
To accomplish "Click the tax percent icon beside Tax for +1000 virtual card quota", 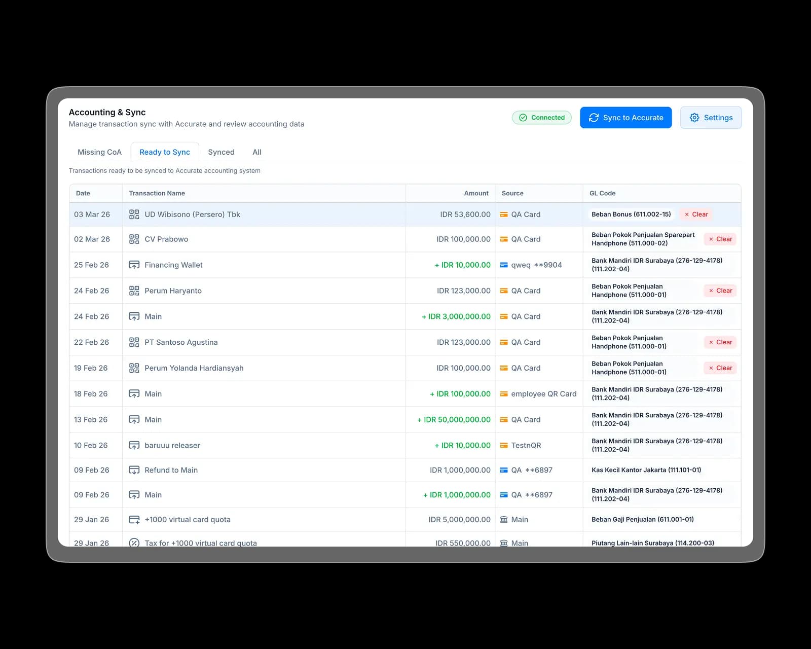I will 134,543.
